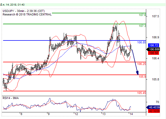This screenshot has width=166, height=119.
Task: Click date axis label 14
Action: click(x=131, y=114)
